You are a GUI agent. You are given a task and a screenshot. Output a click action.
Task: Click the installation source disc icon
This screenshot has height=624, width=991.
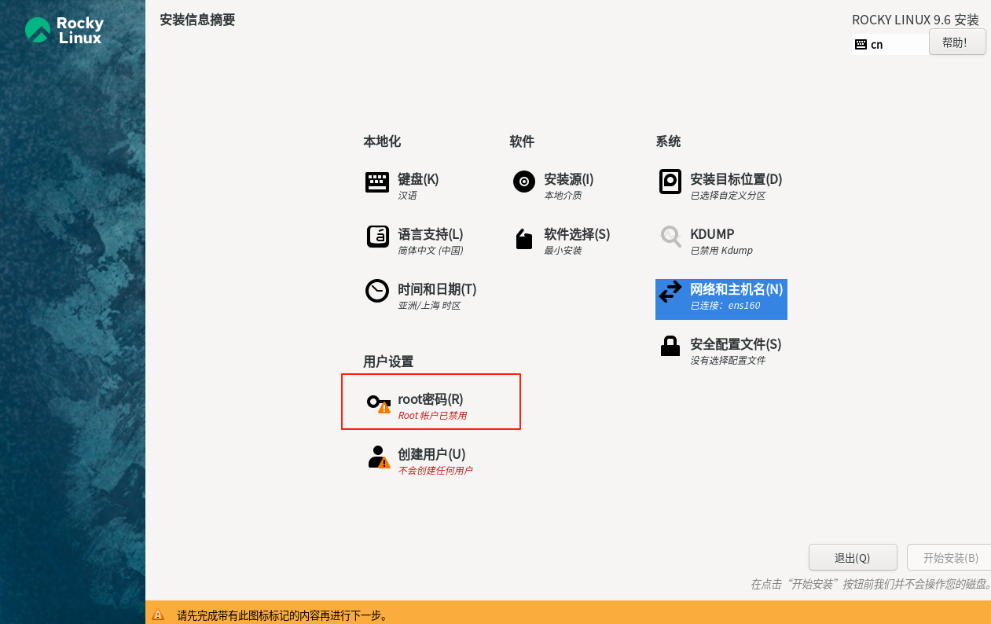point(524,182)
